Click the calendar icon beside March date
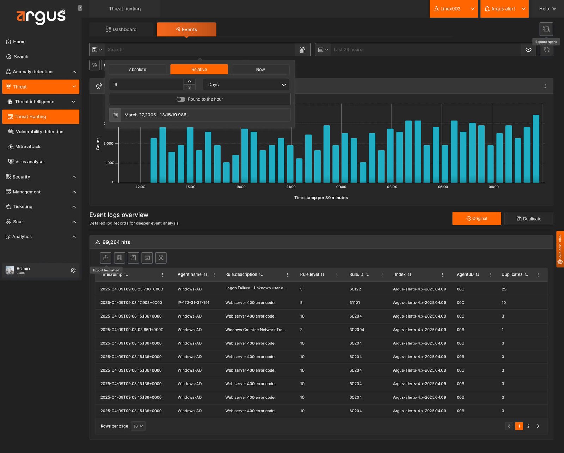Viewport: 564px width, 453px height. 115,115
